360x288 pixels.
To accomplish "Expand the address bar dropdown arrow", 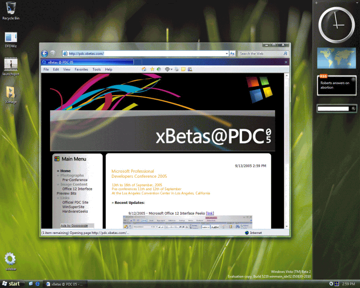I will pos(227,54).
